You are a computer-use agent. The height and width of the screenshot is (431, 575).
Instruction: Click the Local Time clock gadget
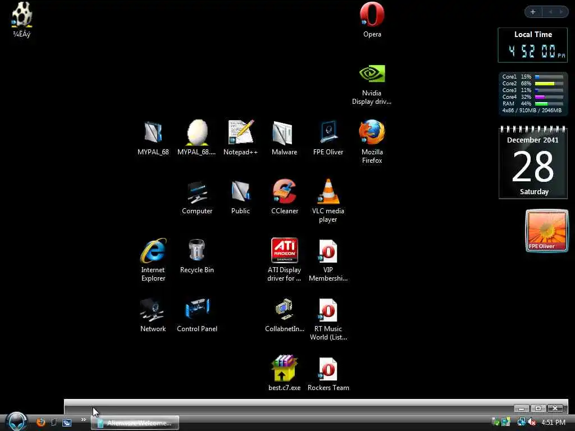tap(533, 45)
